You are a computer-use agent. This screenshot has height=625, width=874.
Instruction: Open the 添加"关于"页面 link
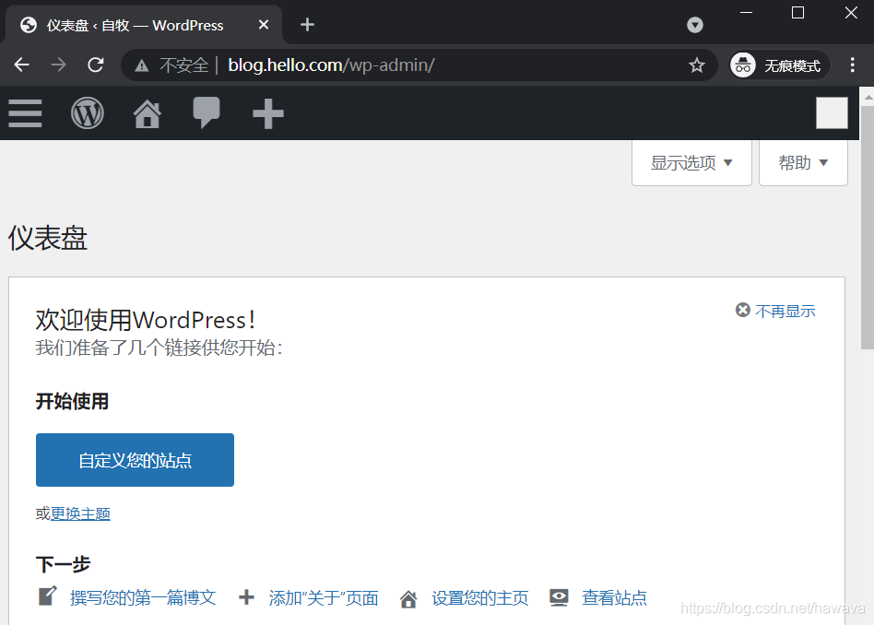(x=324, y=597)
